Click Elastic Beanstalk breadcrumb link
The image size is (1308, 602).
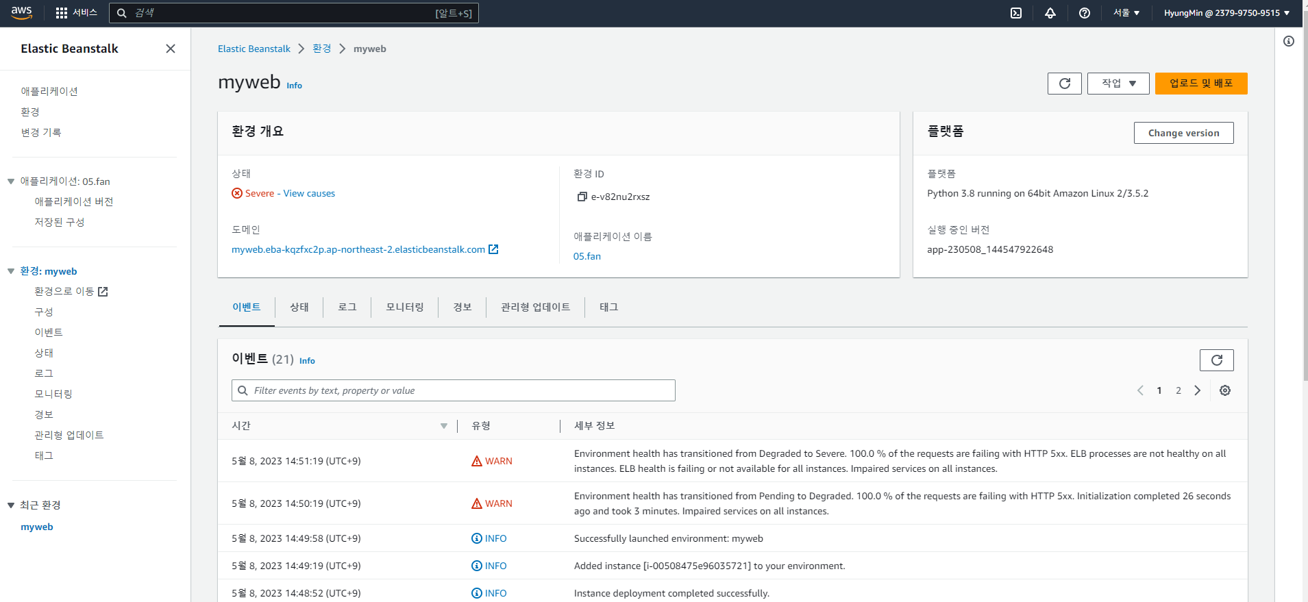click(x=254, y=49)
